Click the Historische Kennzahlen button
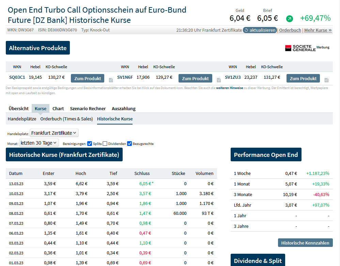The image size is (340, 266). (305, 243)
